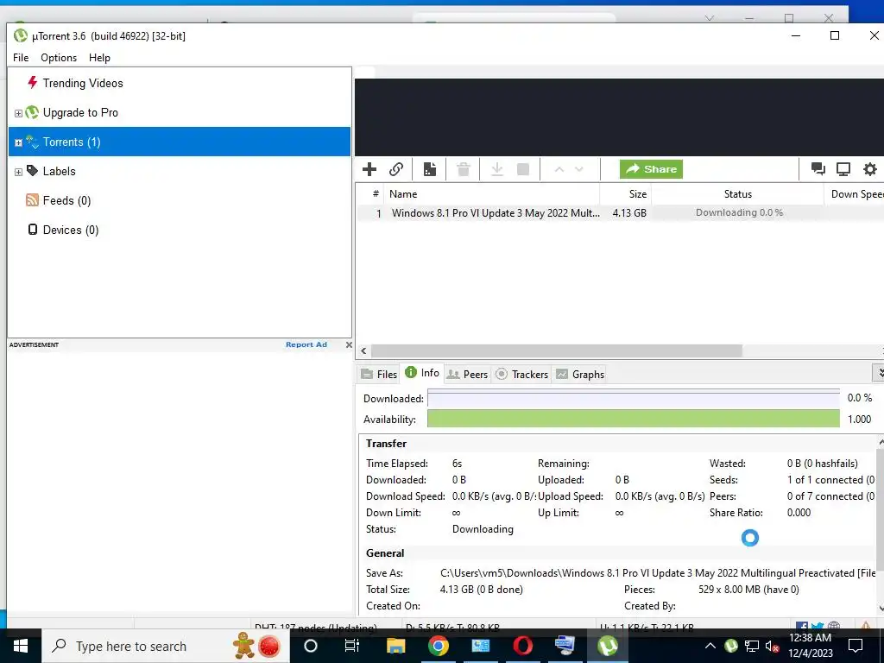The image size is (884, 663).
Task: Click the Type here to search box
Action: pyautogui.click(x=166, y=646)
